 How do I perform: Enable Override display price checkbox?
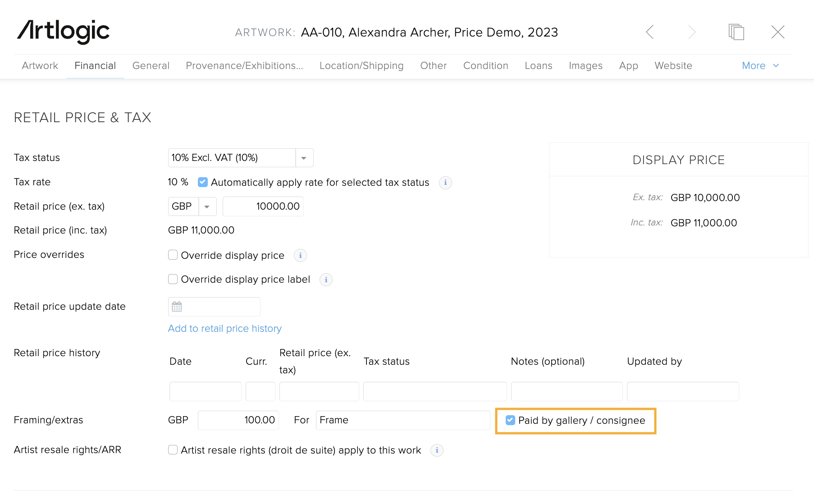click(173, 255)
